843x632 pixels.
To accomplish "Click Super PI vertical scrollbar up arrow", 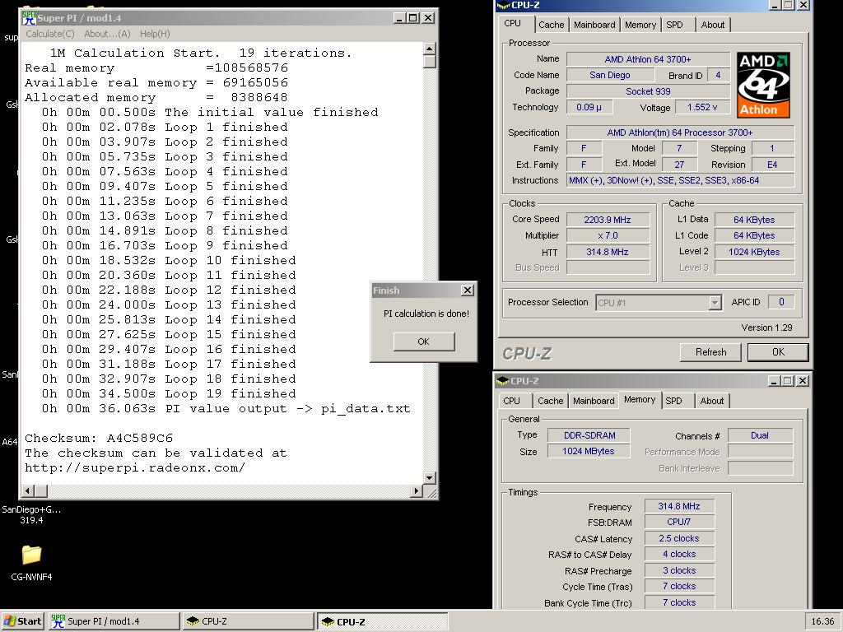I will (429, 49).
